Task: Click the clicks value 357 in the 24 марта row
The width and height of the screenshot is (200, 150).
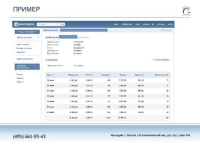Action: pos(109,91)
